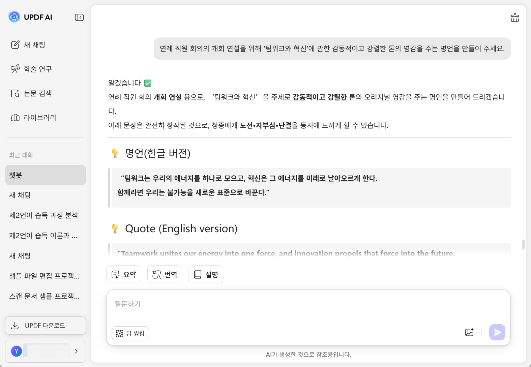Open 제2언어 습득 과정 분석 conversation
Screen dimensions: 531x367
point(44,215)
